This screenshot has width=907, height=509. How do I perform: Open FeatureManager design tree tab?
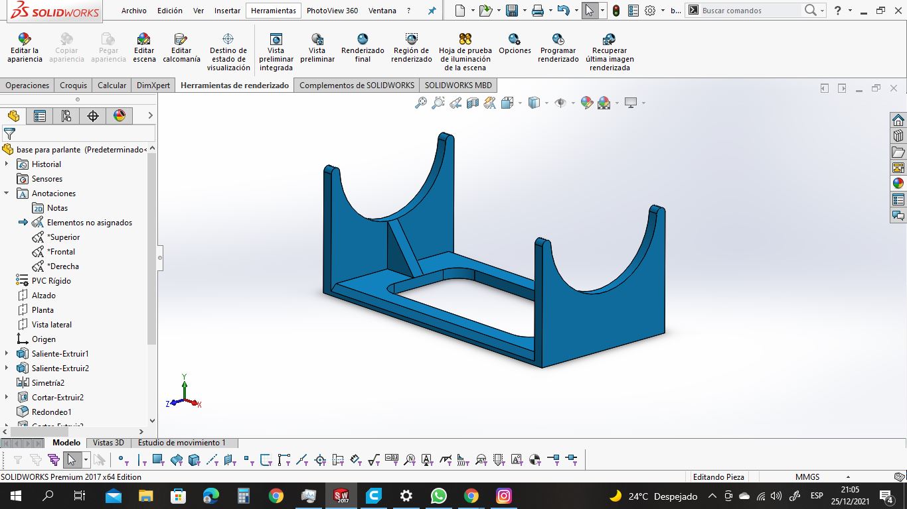pyautogui.click(x=14, y=116)
